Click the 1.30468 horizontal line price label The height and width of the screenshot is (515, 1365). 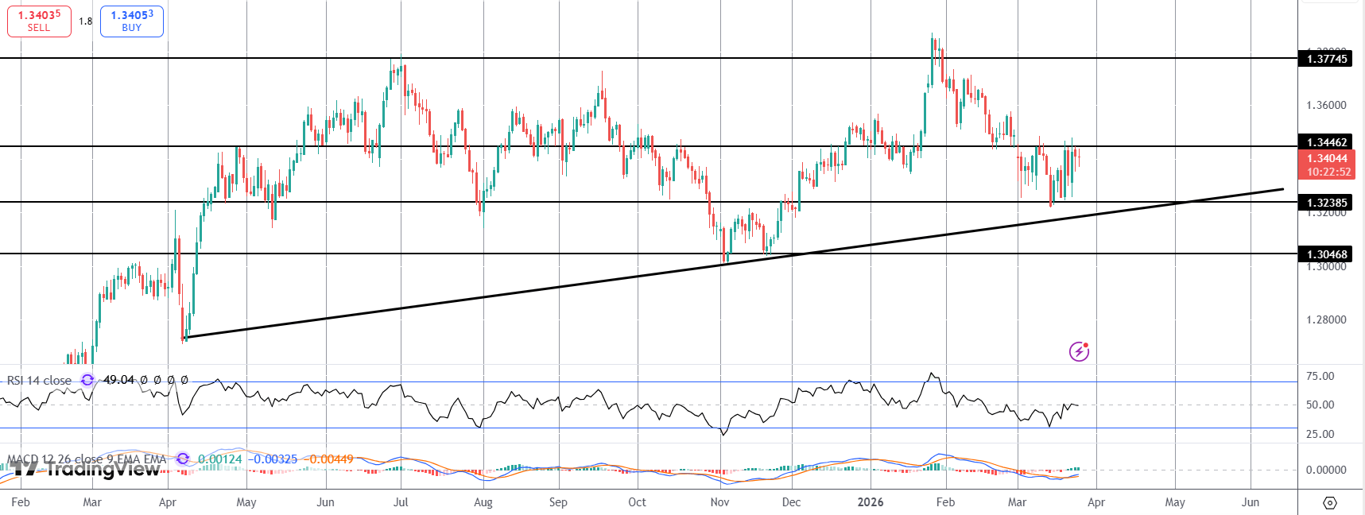[x=1327, y=254]
